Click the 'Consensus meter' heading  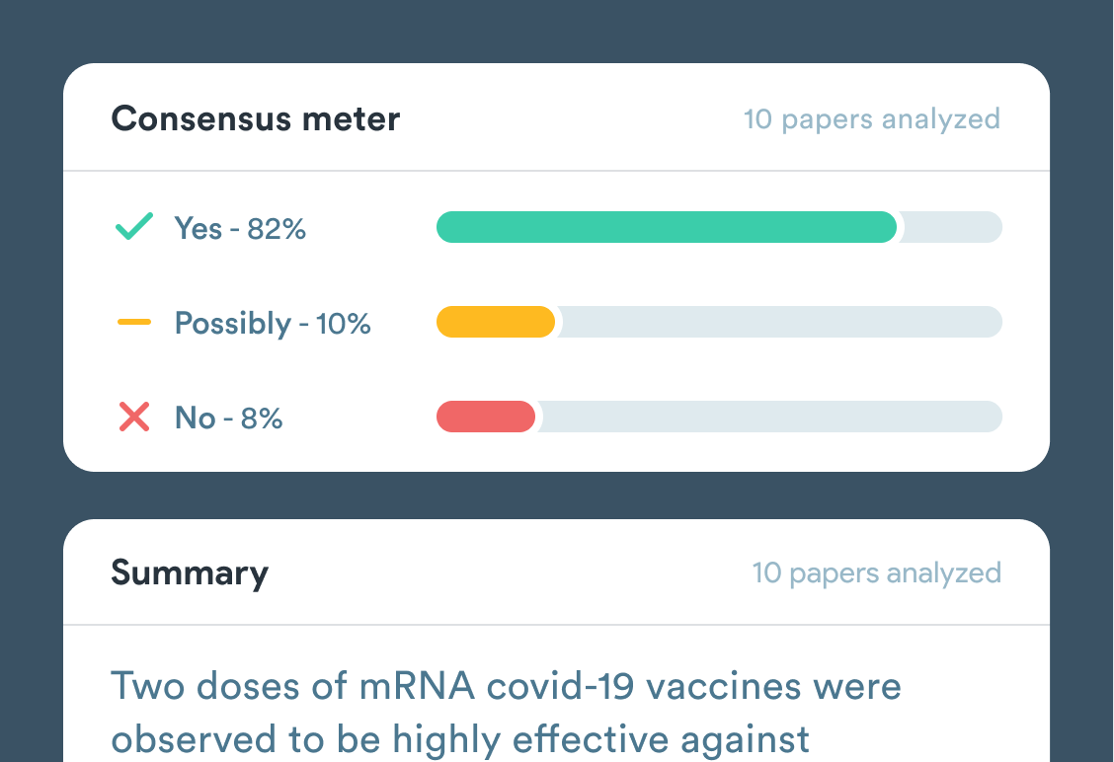click(256, 119)
